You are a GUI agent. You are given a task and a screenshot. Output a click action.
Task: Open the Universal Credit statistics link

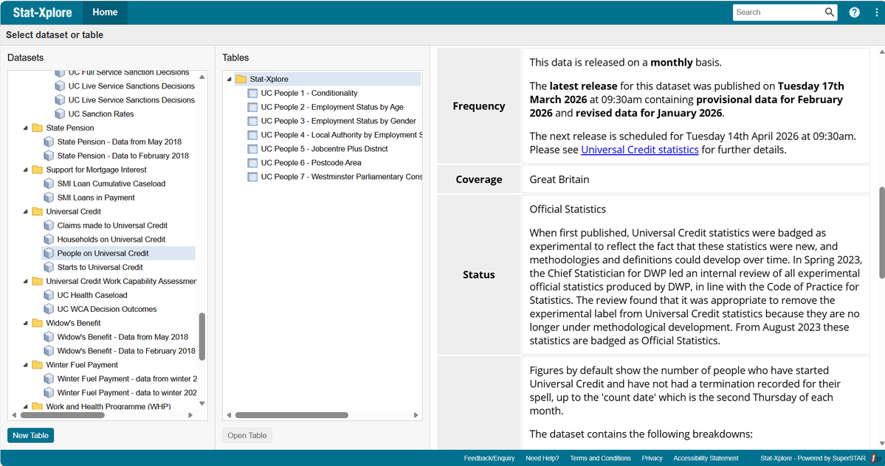coord(639,150)
